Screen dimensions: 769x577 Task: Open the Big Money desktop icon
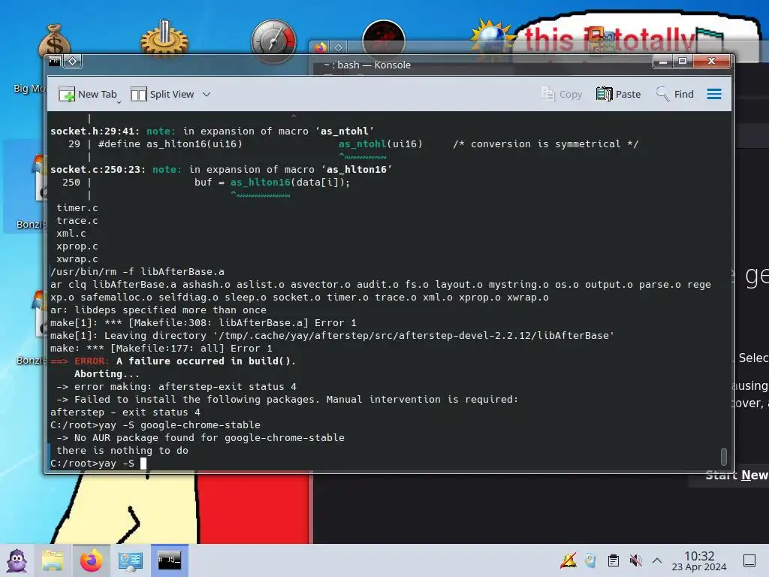tap(54, 42)
